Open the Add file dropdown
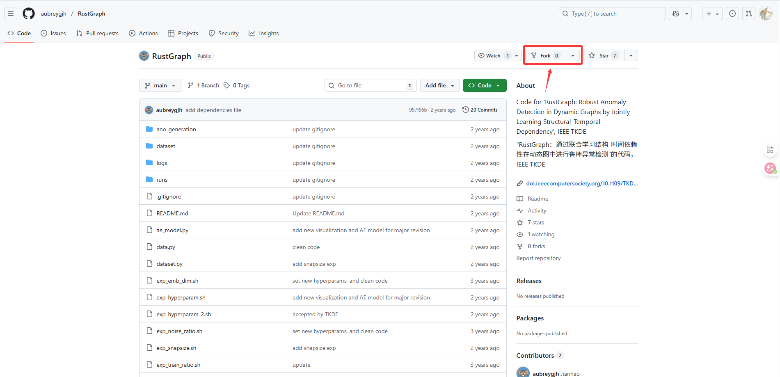This screenshot has height=377, width=780. pos(440,85)
